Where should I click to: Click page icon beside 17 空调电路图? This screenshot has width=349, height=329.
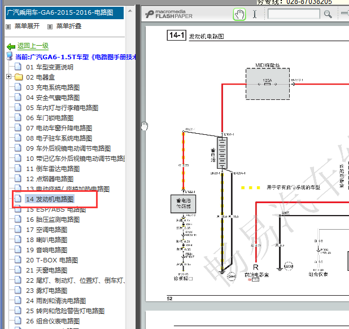18,229
